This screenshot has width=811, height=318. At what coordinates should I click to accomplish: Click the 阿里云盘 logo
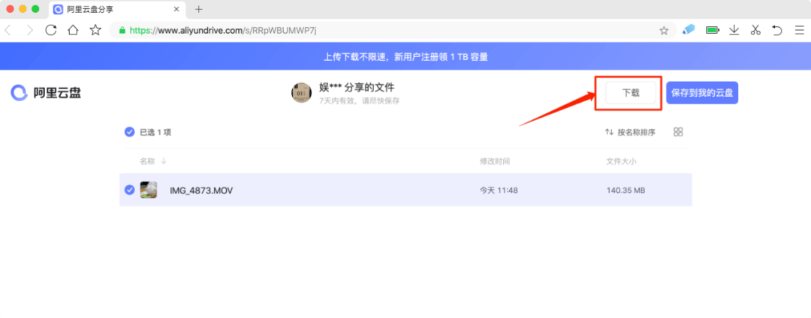pos(46,93)
